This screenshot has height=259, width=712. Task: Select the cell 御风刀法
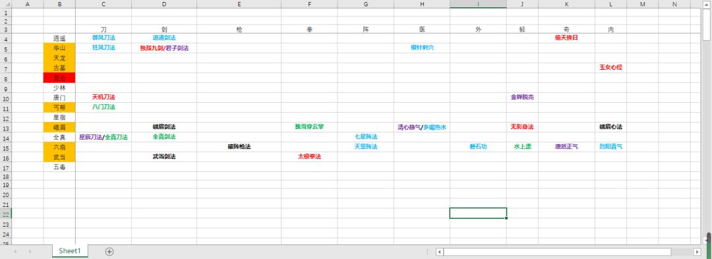click(104, 38)
